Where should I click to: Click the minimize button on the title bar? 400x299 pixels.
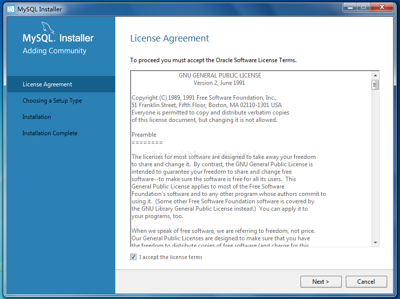(x=350, y=7)
